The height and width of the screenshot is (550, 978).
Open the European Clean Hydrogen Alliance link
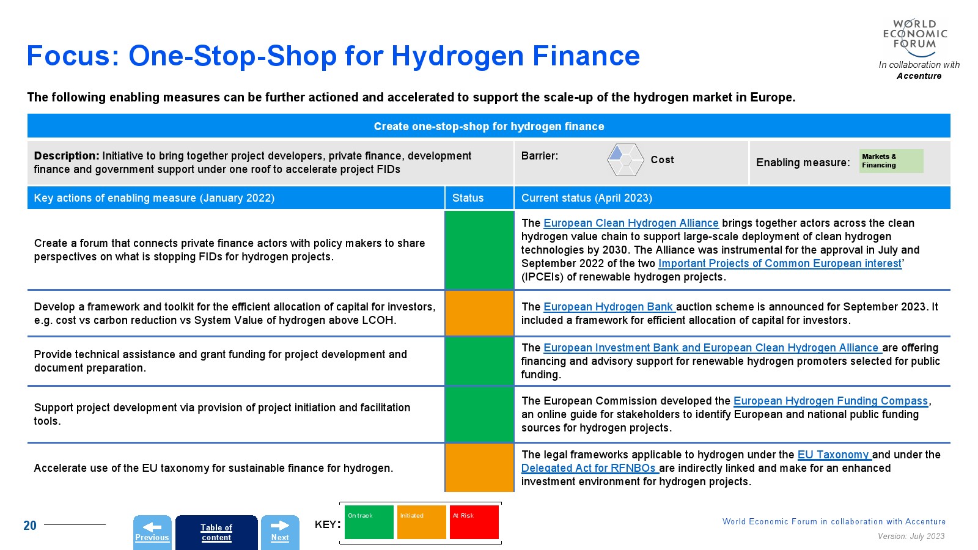tap(631, 223)
